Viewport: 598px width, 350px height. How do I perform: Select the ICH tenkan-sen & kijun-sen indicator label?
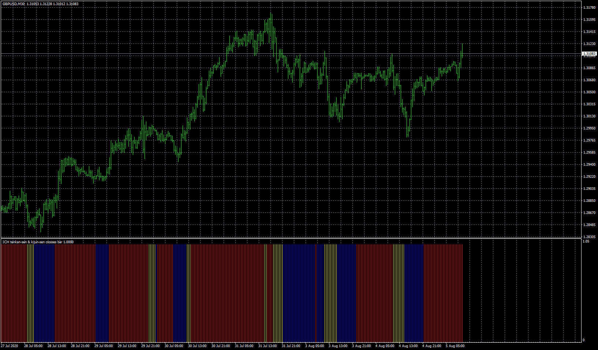38,242
